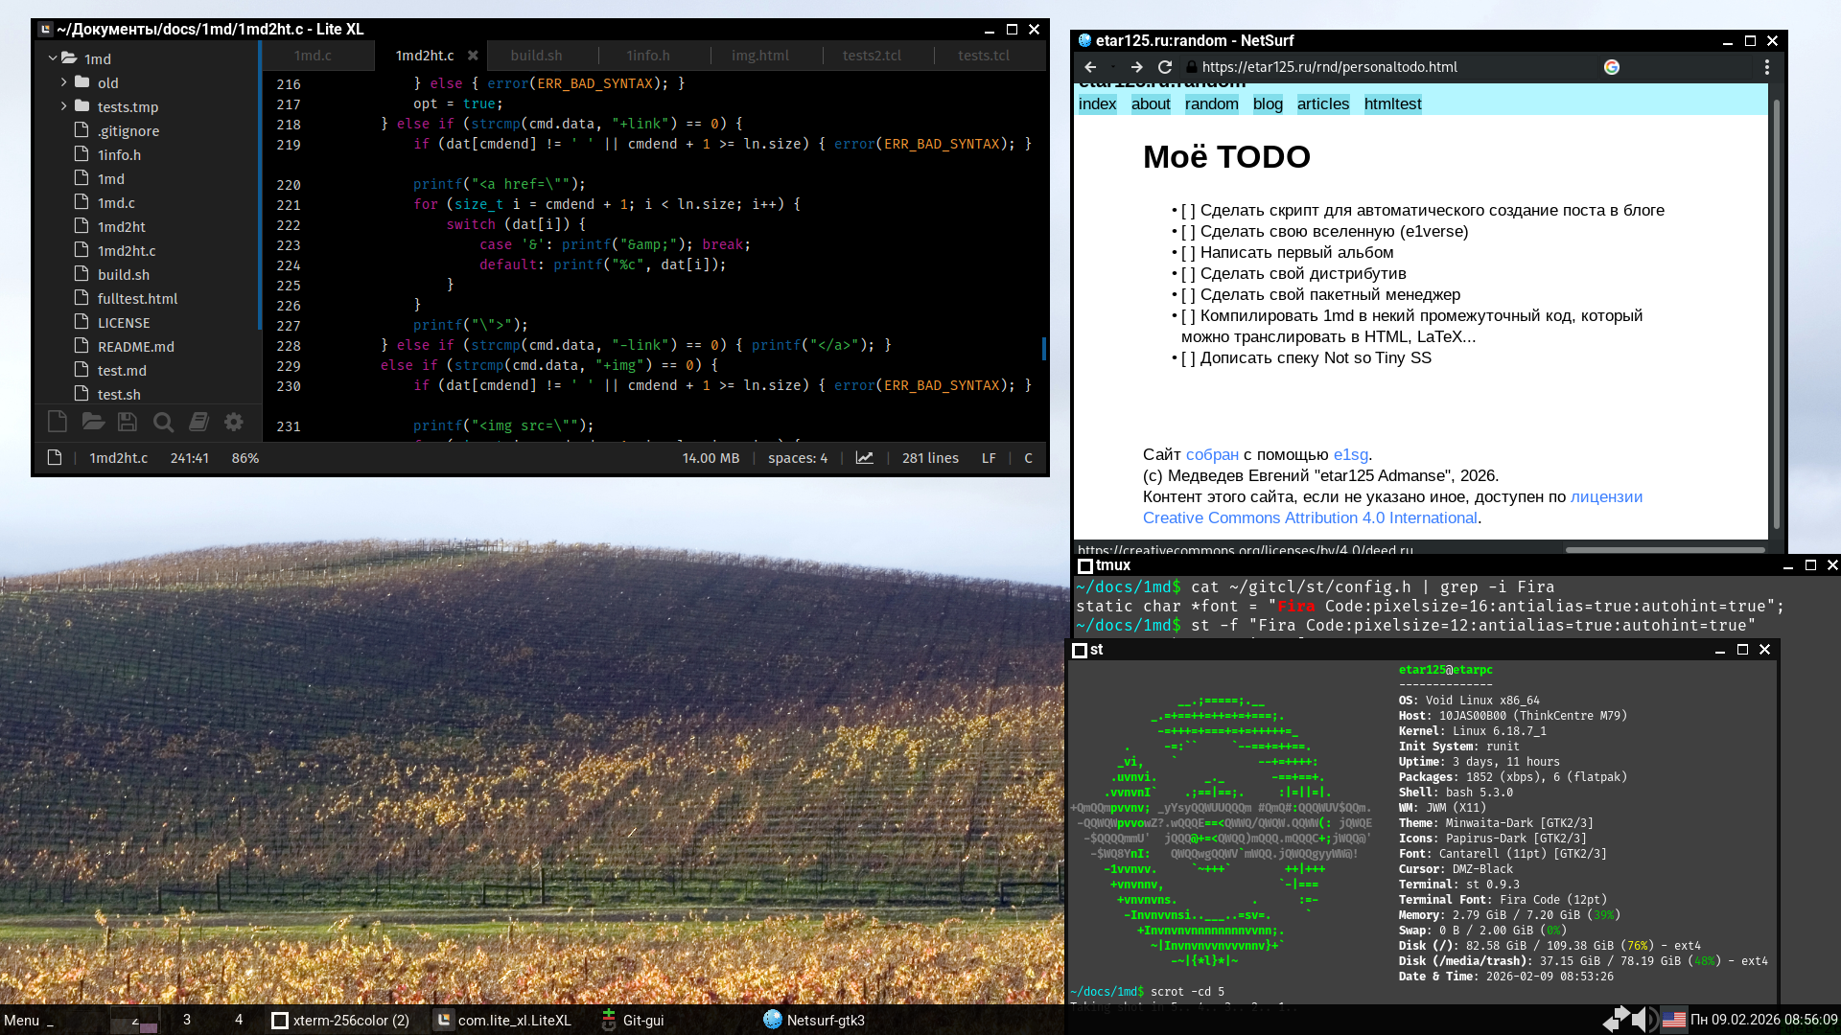Screen dimensions: 1841x1035
Task: Close the 1md2ht.c tab with X
Action: (x=473, y=56)
